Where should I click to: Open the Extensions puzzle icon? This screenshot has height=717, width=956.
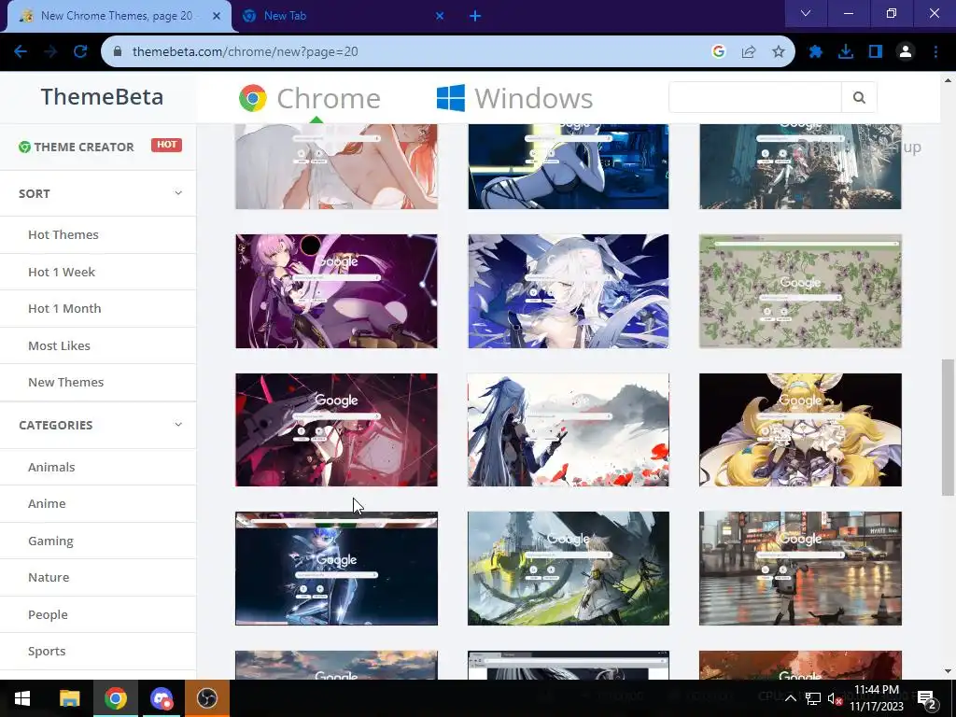point(816,52)
